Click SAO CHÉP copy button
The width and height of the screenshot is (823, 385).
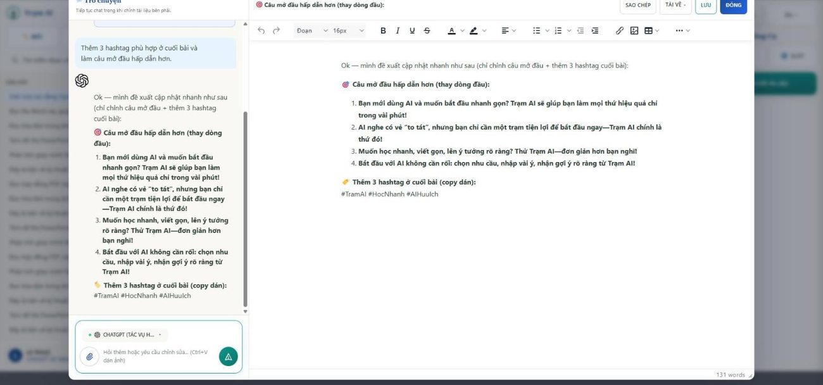[x=638, y=5]
